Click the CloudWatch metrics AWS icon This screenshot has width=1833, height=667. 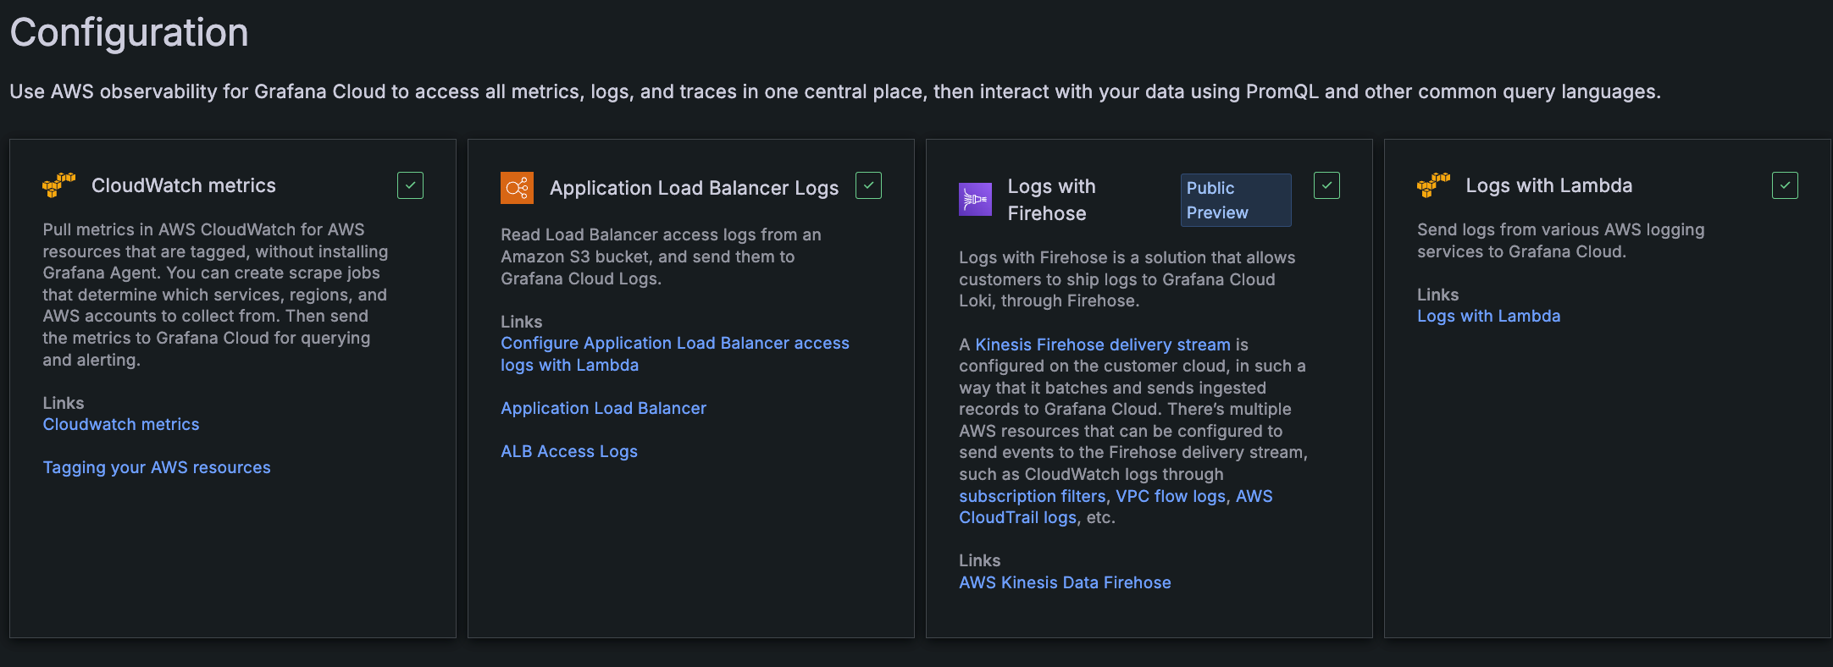tap(59, 185)
